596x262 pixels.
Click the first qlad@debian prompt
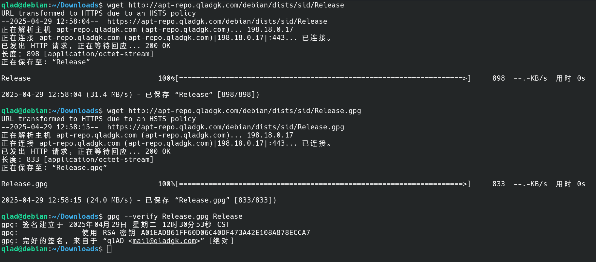point(25,5)
